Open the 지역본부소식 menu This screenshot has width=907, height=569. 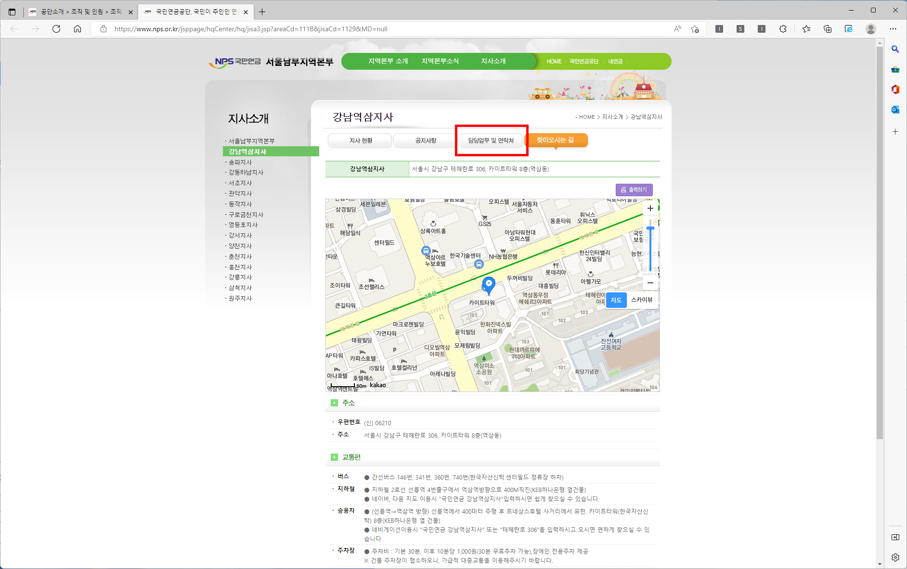point(440,61)
